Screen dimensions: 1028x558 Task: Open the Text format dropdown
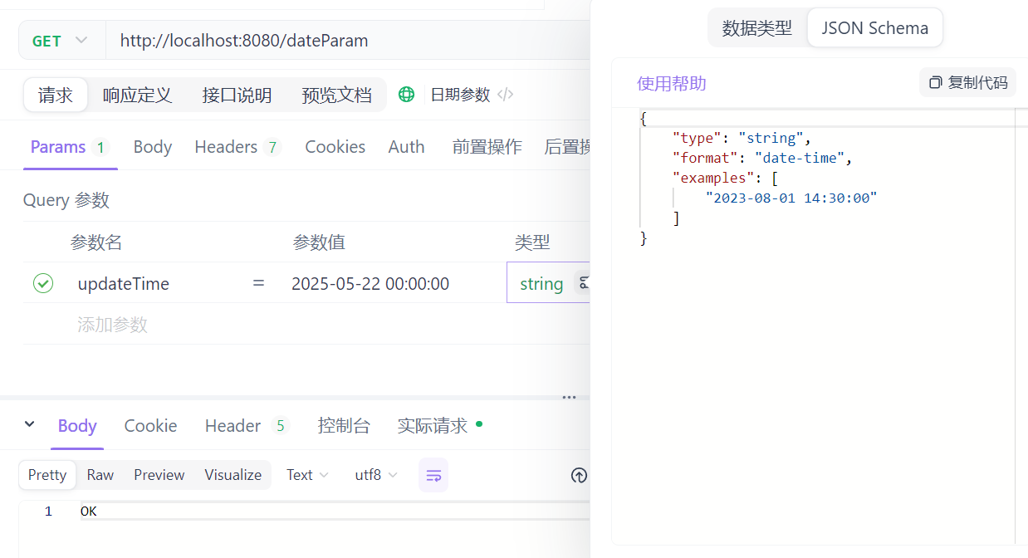pyautogui.click(x=307, y=475)
